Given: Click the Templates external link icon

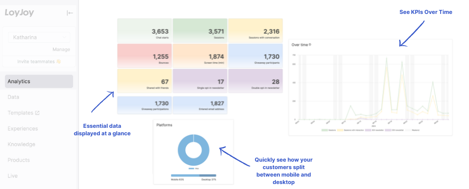Looking at the screenshot, I should click(x=37, y=113).
